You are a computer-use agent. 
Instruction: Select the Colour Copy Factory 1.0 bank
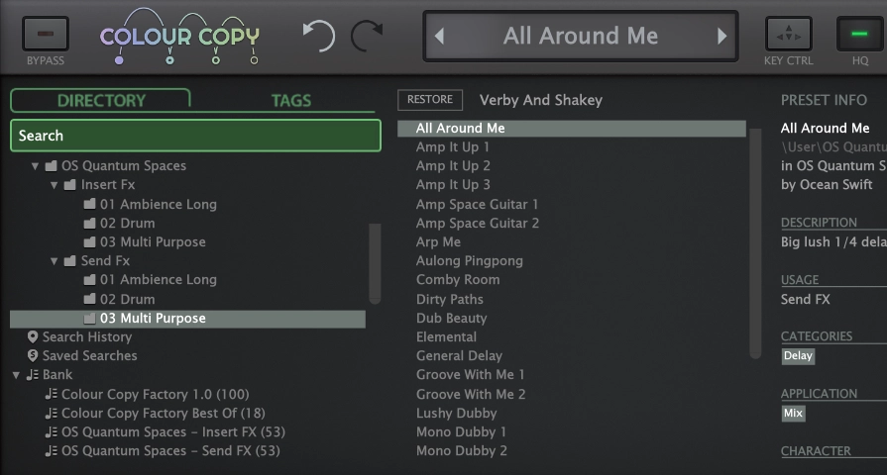click(x=155, y=394)
